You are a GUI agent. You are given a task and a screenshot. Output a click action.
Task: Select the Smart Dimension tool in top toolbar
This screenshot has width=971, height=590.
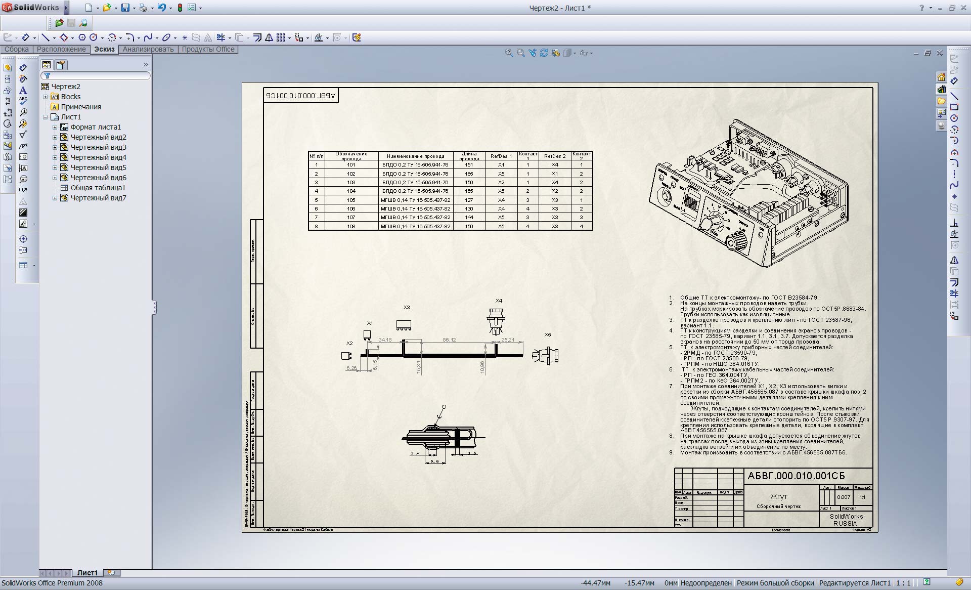[x=25, y=37]
